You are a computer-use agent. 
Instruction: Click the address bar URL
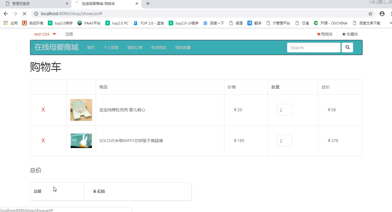pyautogui.click(x=71, y=14)
